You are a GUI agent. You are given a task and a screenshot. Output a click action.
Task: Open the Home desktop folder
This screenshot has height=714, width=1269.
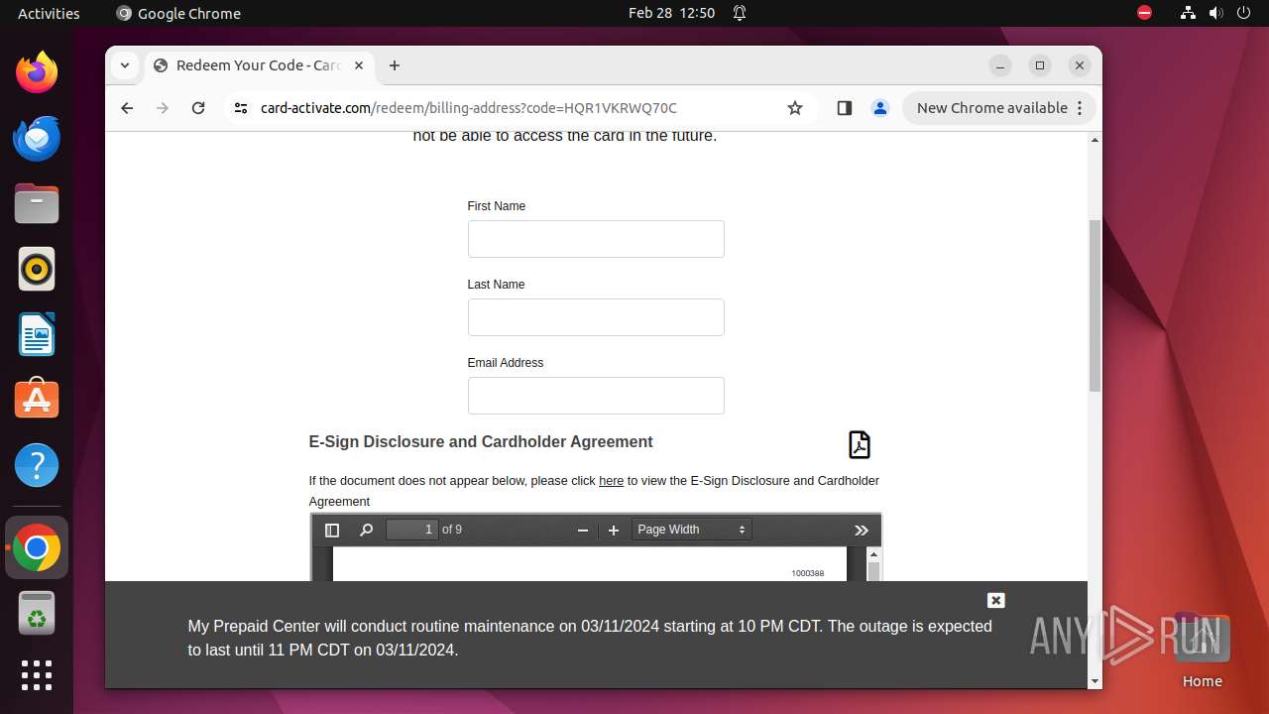click(x=1202, y=651)
